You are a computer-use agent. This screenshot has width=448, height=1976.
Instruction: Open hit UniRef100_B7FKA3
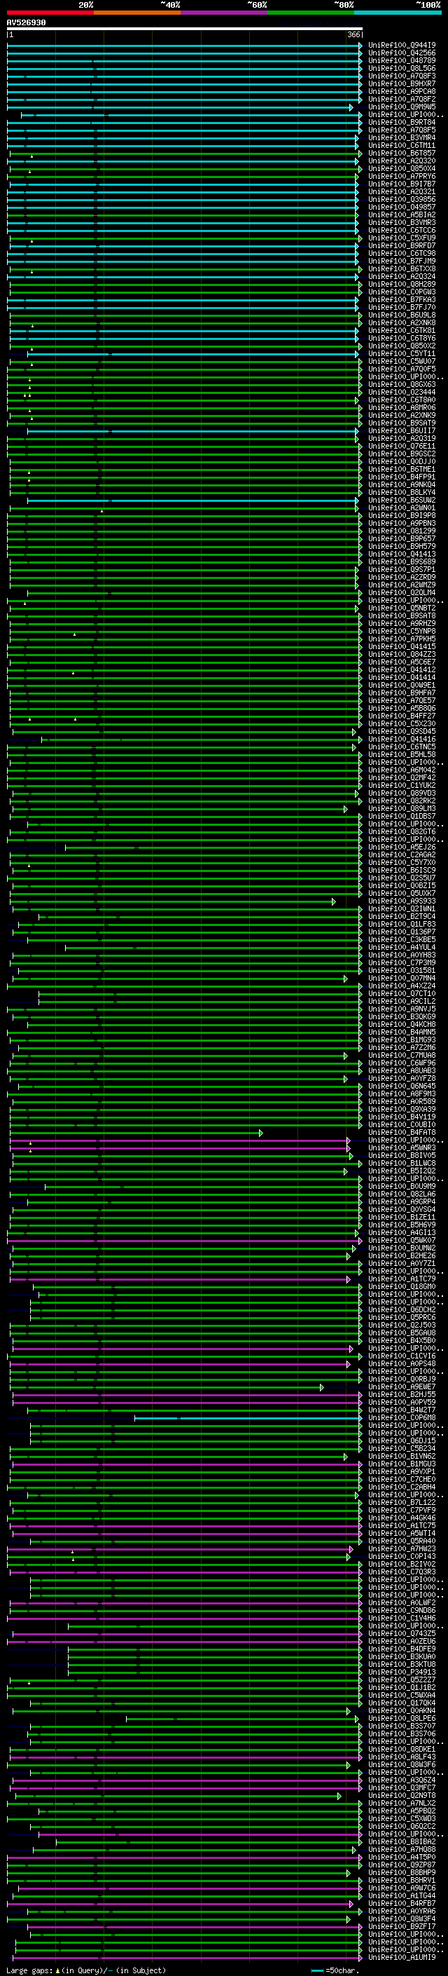tap(402, 300)
